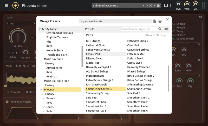Uncheck the Volume Envelope checkbox
This screenshot has width=208, height=126.
point(7,102)
